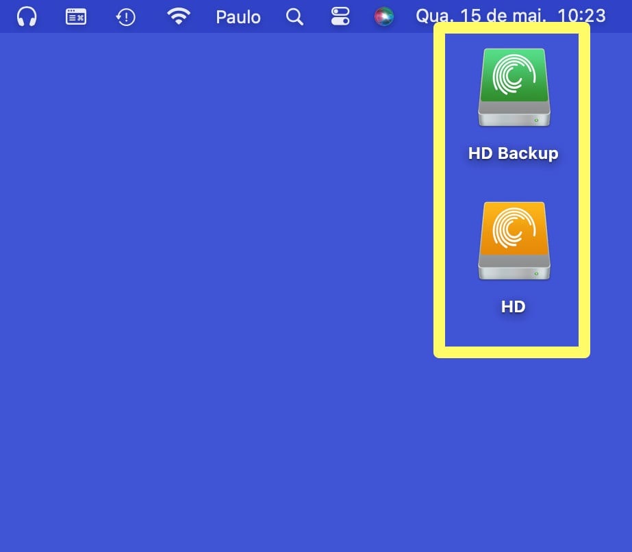
Task: Click the headphones icon in menu bar
Action: click(27, 16)
